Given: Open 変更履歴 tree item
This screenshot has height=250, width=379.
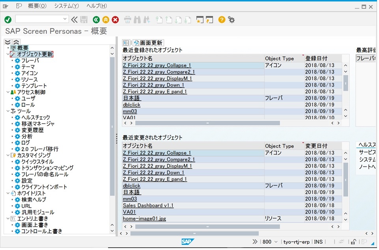Looking at the screenshot, I should coord(32,130).
